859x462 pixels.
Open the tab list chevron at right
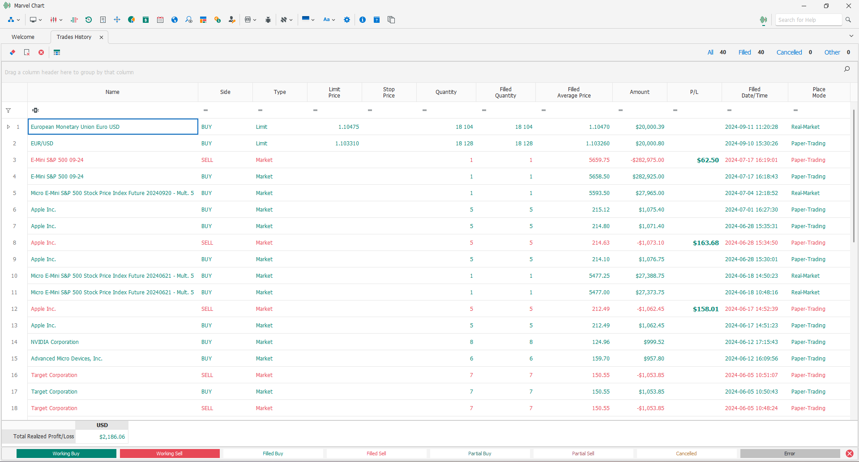point(851,36)
